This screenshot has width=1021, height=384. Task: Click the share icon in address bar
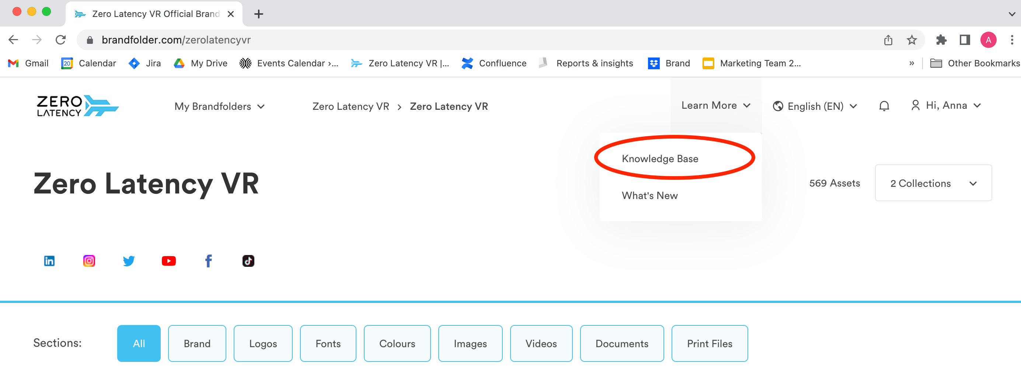pyautogui.click(x=888, y=40)
